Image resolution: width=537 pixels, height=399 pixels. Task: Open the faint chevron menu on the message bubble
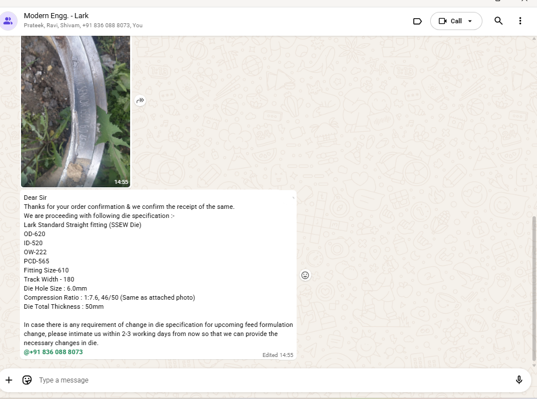click(x=293, y=198)
